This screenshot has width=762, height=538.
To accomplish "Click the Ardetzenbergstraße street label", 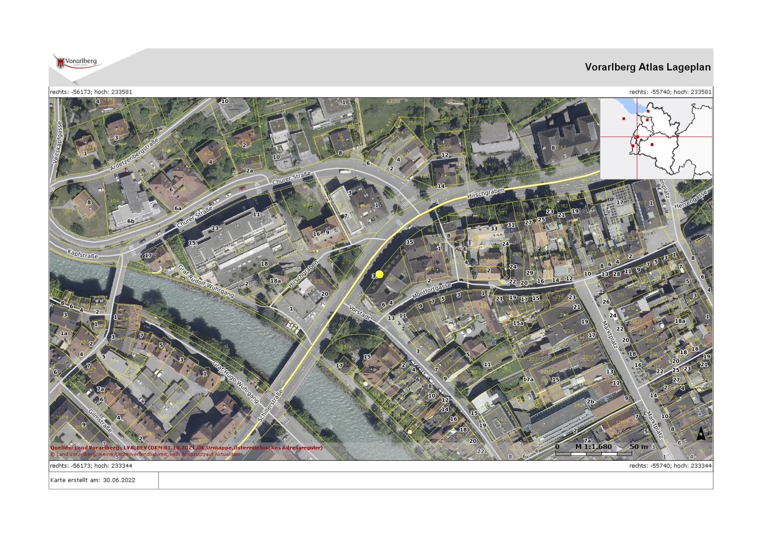I will [134, 155].
